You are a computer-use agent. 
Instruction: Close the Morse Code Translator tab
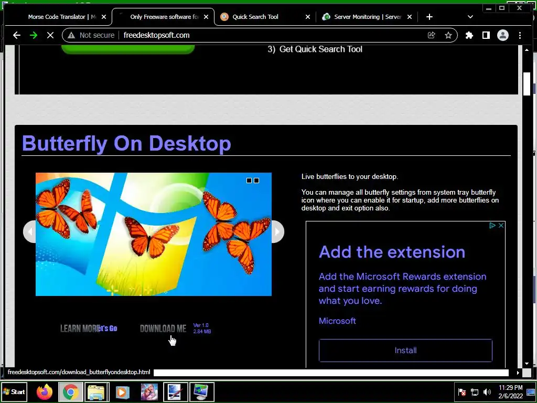pyautogui.click(x=104, y=17)
